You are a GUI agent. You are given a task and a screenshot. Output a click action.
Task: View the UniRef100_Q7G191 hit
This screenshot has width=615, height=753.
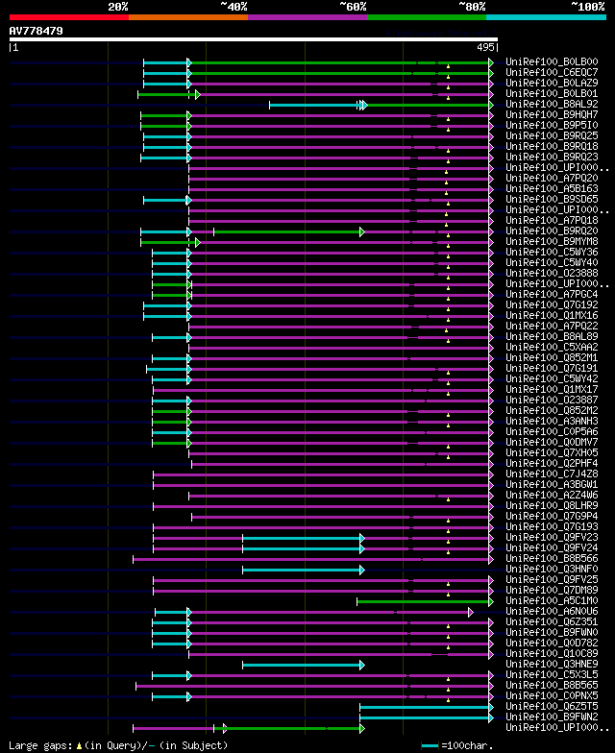point(552,369)
